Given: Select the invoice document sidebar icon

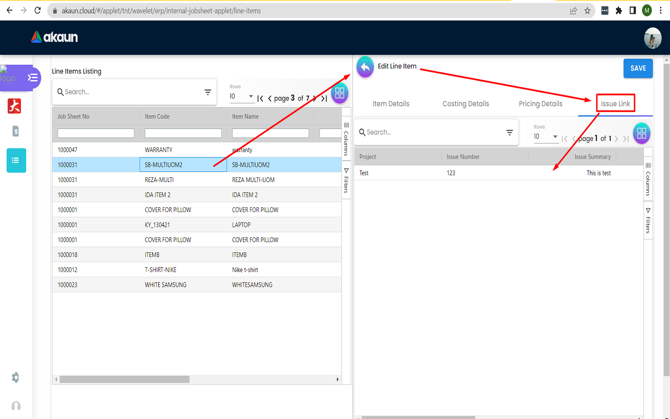Looking at the screenshot, I should tap(16, 131).
